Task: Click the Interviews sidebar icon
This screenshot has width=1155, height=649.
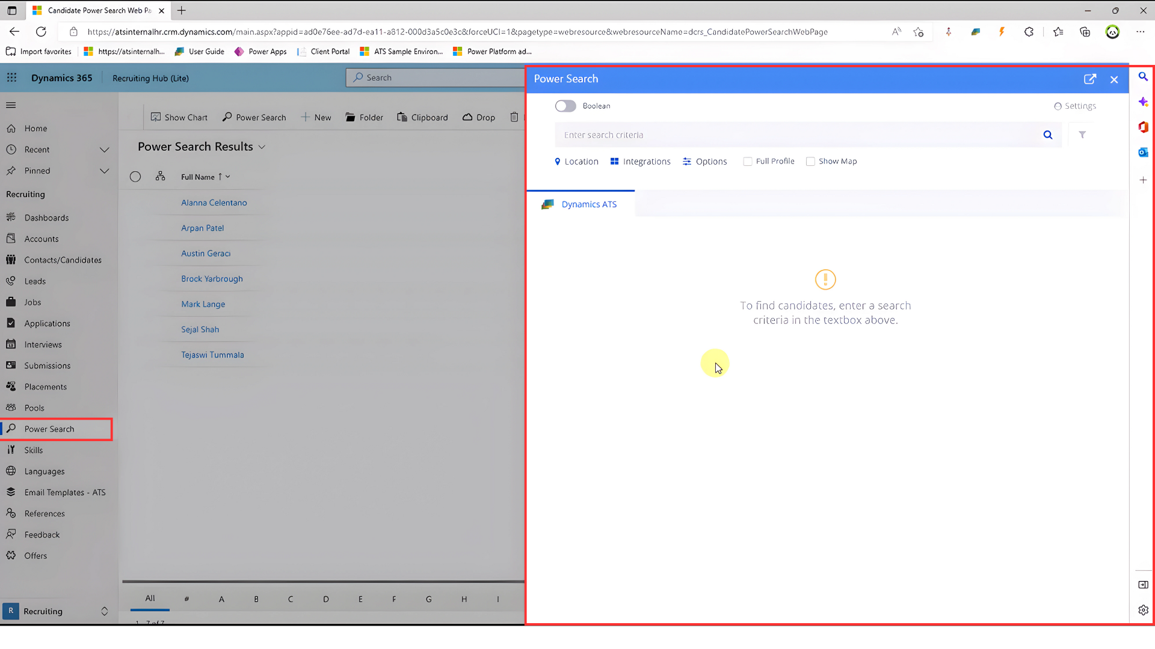Action: (x=11, y=344)
